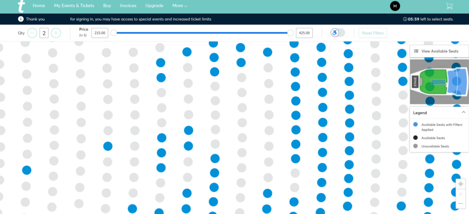469x214 pixels.
Task: Click the Ticketmaster logo
Action: tap(21, 6)
